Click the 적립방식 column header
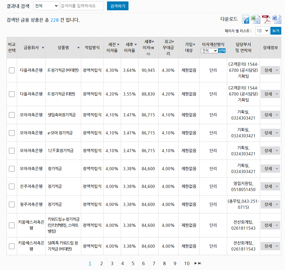285x270 pixels. click(x=92, y=47)
